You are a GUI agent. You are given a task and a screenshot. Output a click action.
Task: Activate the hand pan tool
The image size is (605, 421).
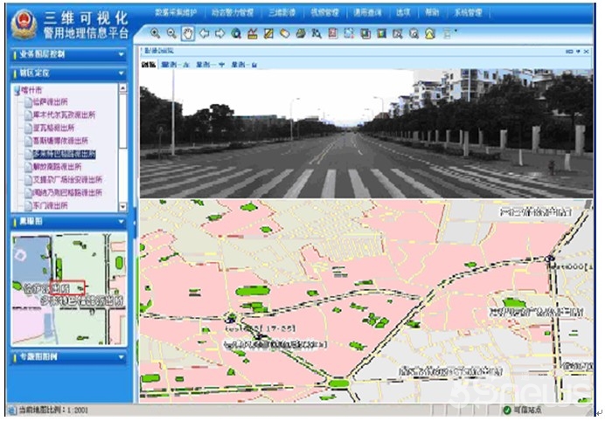pos(188,34)
